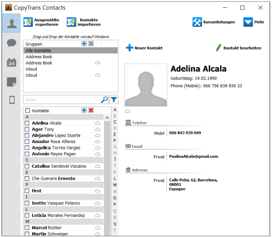Viewport: 272px width, 238px height.
Task: Add a new group with plus icon
Action: pos(84,44)
